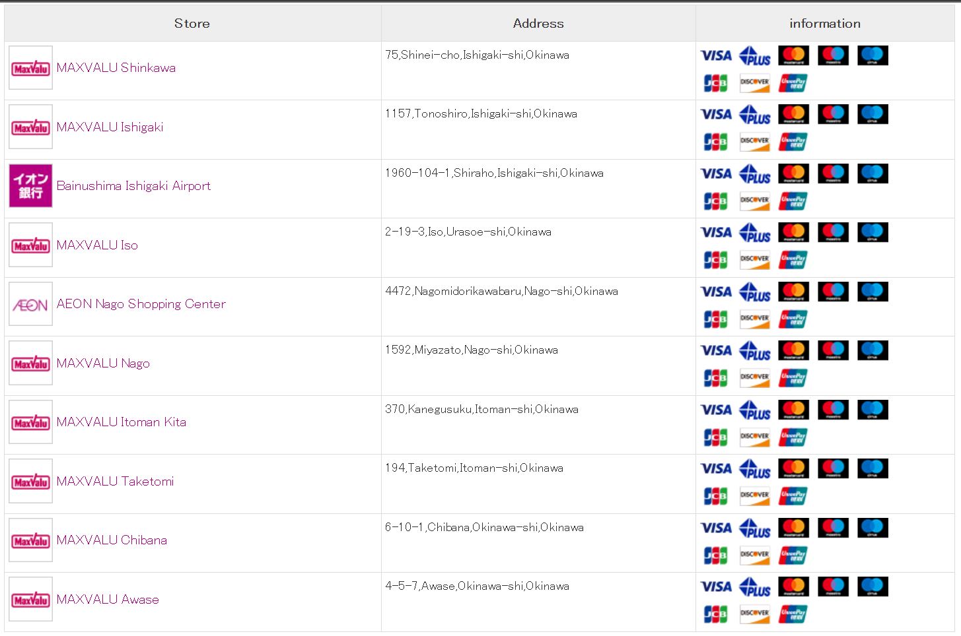Click the Maestro icon in Shinkawa row
961x636 pixels.
pyautogui.click(x=834, y=55)
